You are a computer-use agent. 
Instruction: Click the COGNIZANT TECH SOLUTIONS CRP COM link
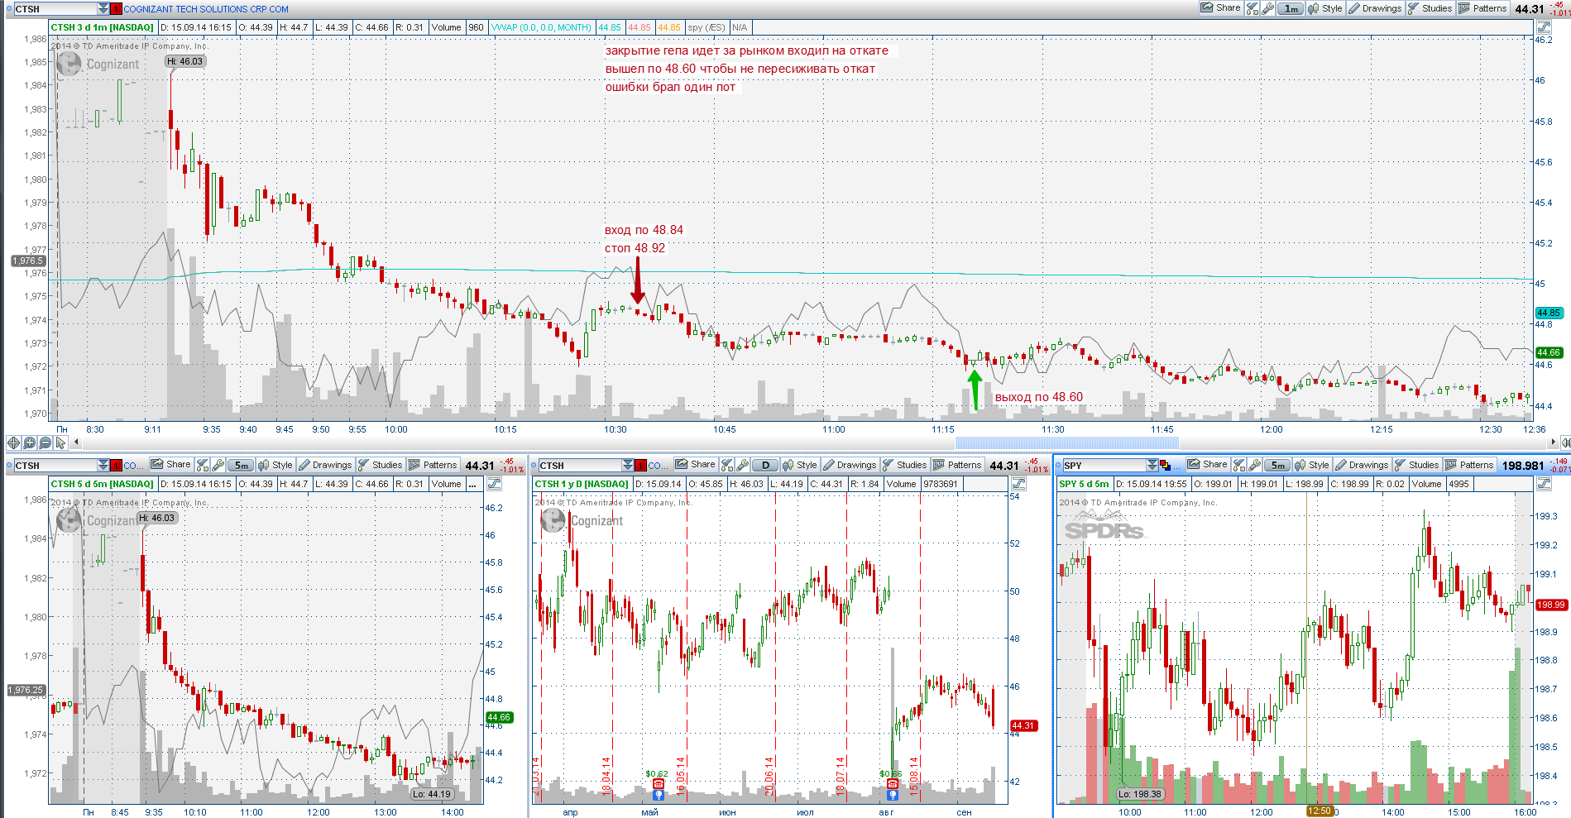[206, 9]
